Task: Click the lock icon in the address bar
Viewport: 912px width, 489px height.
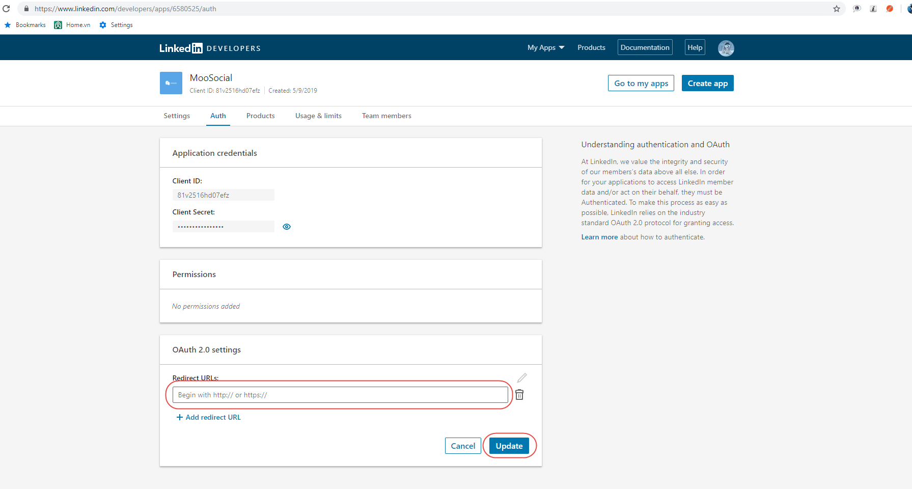Action: 26,9
